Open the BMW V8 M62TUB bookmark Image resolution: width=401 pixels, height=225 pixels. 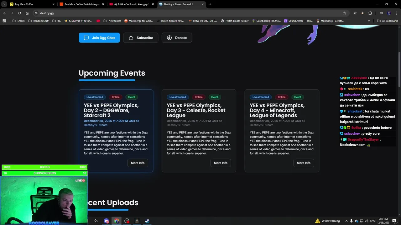point(203,21)
